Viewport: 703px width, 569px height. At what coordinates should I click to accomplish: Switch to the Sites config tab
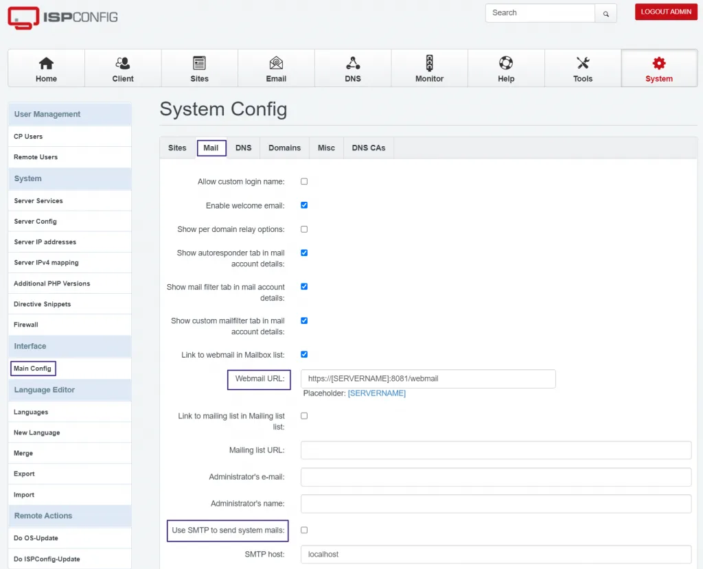coord(177,148)
